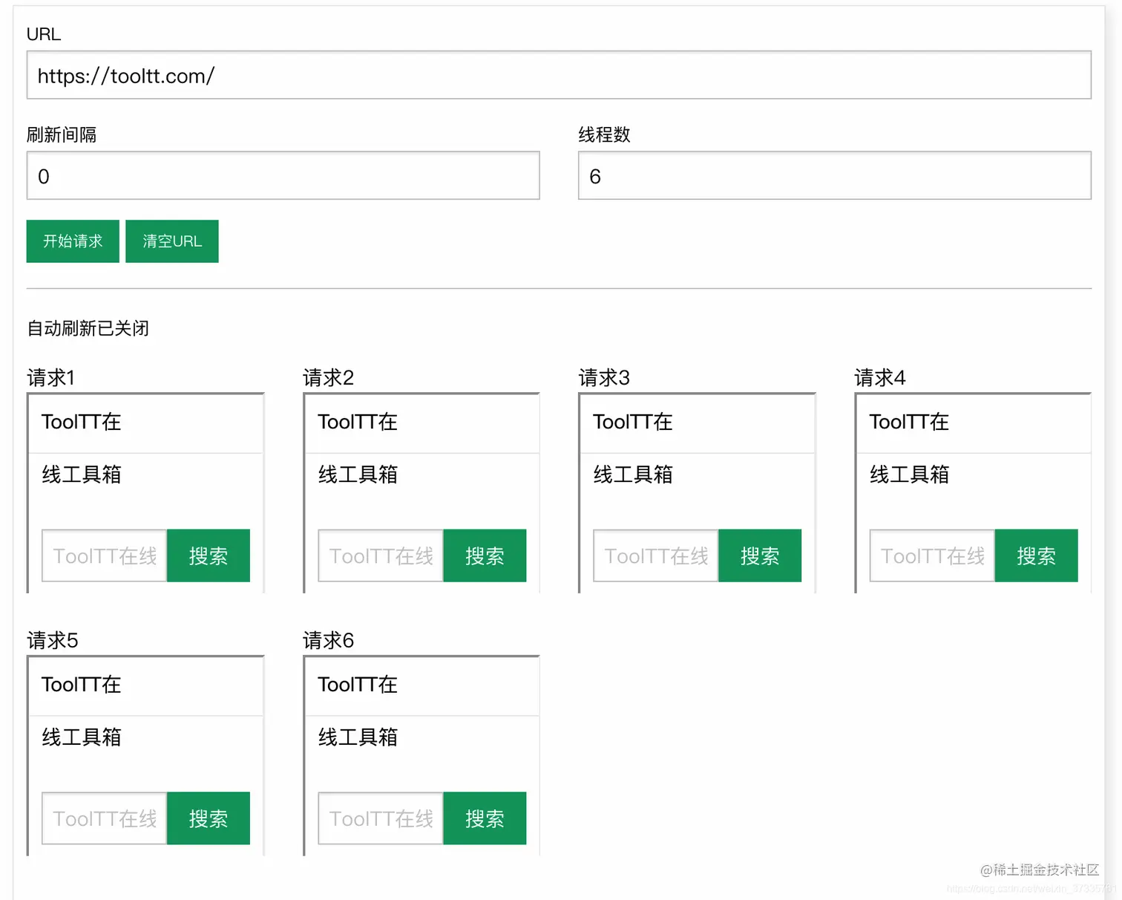Screen dimensions: 1122x900
Task: Focus the search box in 请求5 frame
Action: tap(105, 818)
